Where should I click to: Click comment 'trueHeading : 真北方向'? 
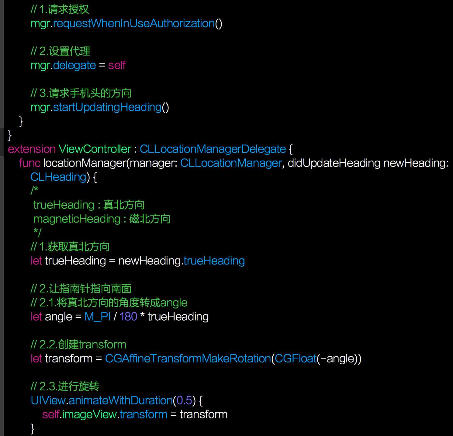[89, 205]
